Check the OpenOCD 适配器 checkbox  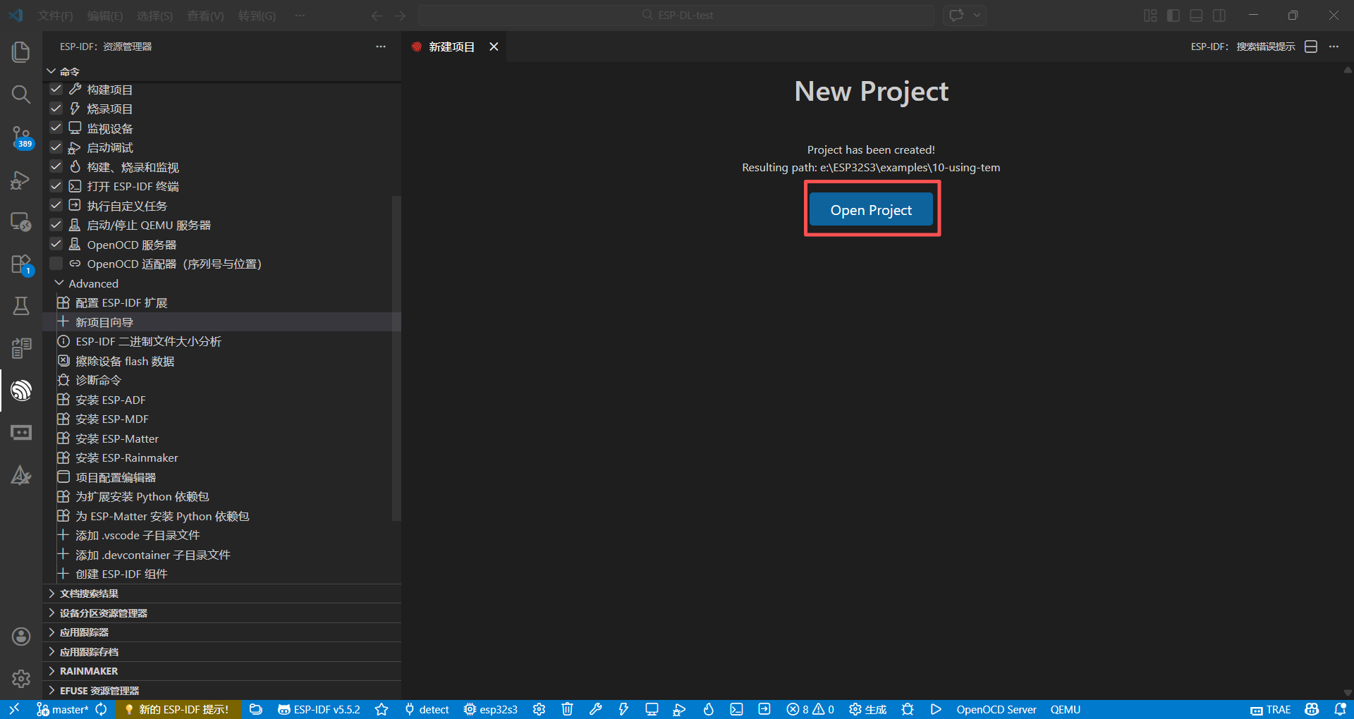tap(56, 264)
